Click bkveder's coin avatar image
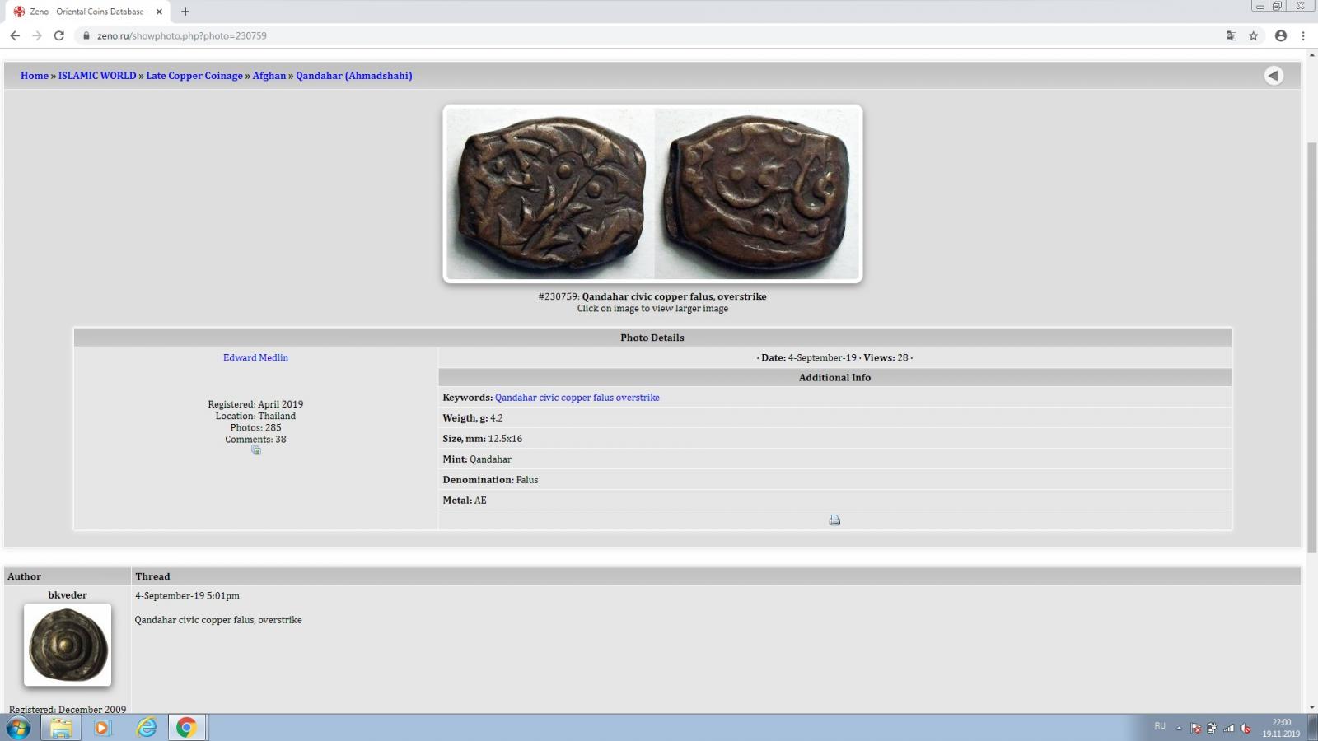 coord(68,645)
